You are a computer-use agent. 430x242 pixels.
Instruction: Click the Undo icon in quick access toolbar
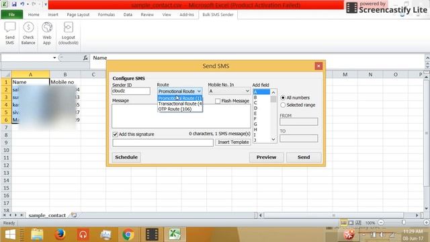point(22,5)
